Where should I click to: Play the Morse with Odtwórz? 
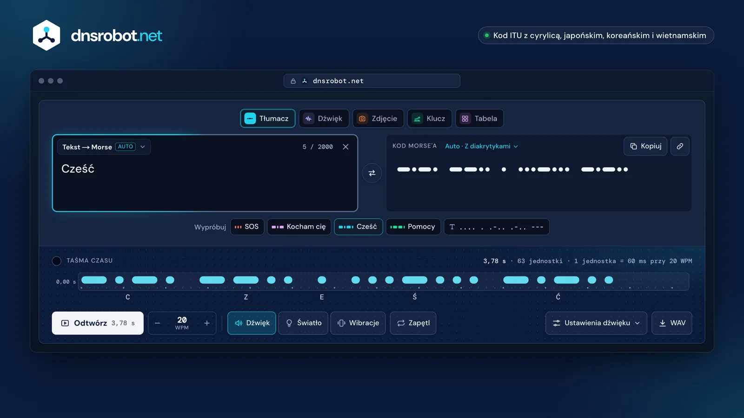pos(98,323)
